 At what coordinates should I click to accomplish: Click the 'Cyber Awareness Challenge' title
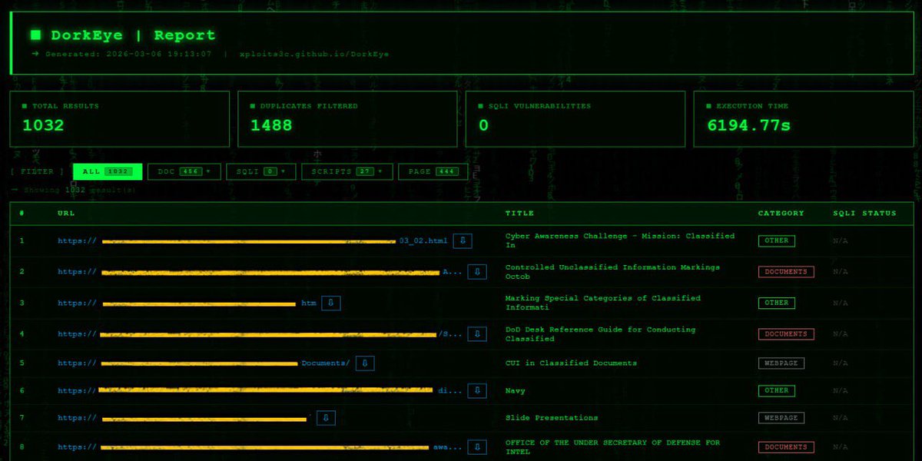coord(620,240)
